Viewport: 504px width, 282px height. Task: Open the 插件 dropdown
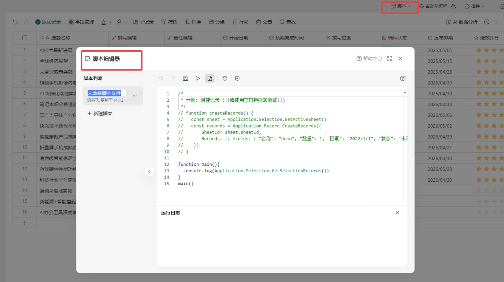(x=475, y=6)
